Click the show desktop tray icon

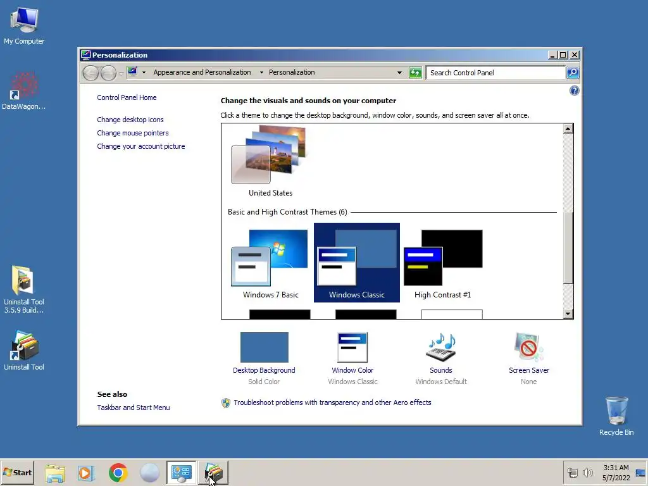640,473
